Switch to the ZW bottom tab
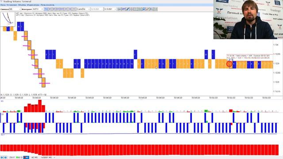Image resolution: width=283 pixels, height=159 pixels. (x=12, y=157)
